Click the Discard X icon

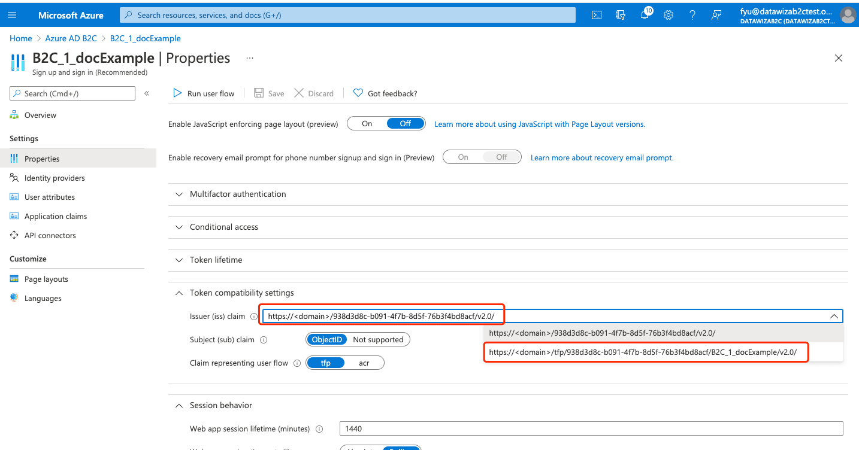pyautogui.click(x=298, y=93)
